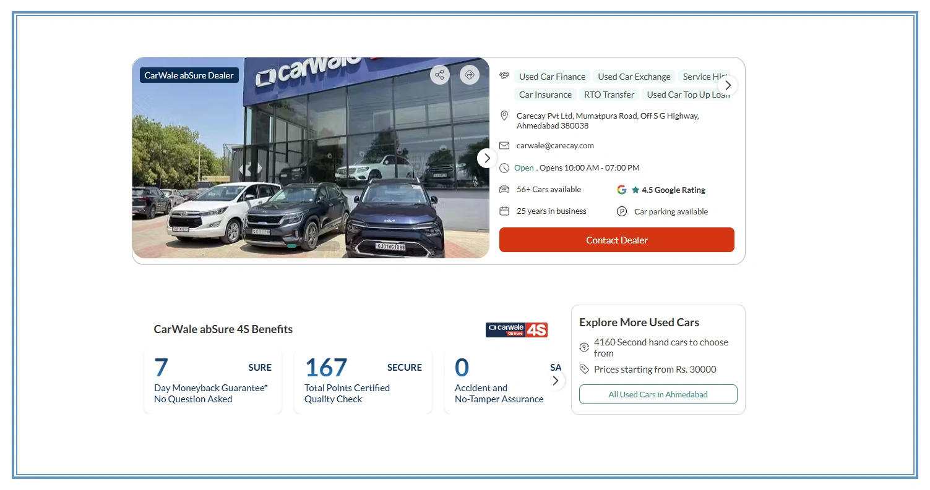The image size is (930, 490).
Task: Click 'Prices starting from Rs. 30000' text
Action: (655, 370)
